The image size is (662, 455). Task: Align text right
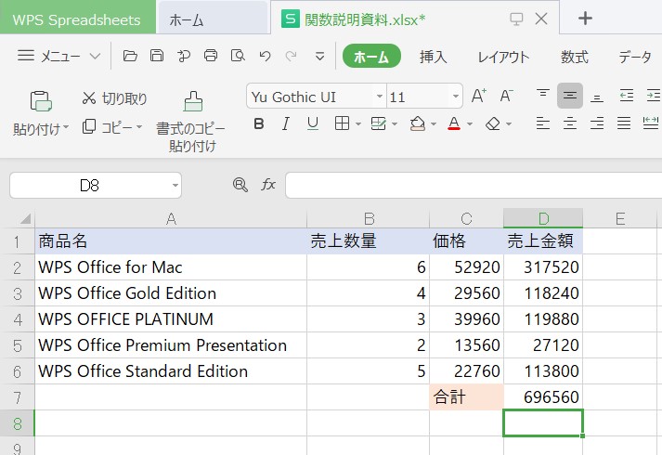(x=597, y=123)
